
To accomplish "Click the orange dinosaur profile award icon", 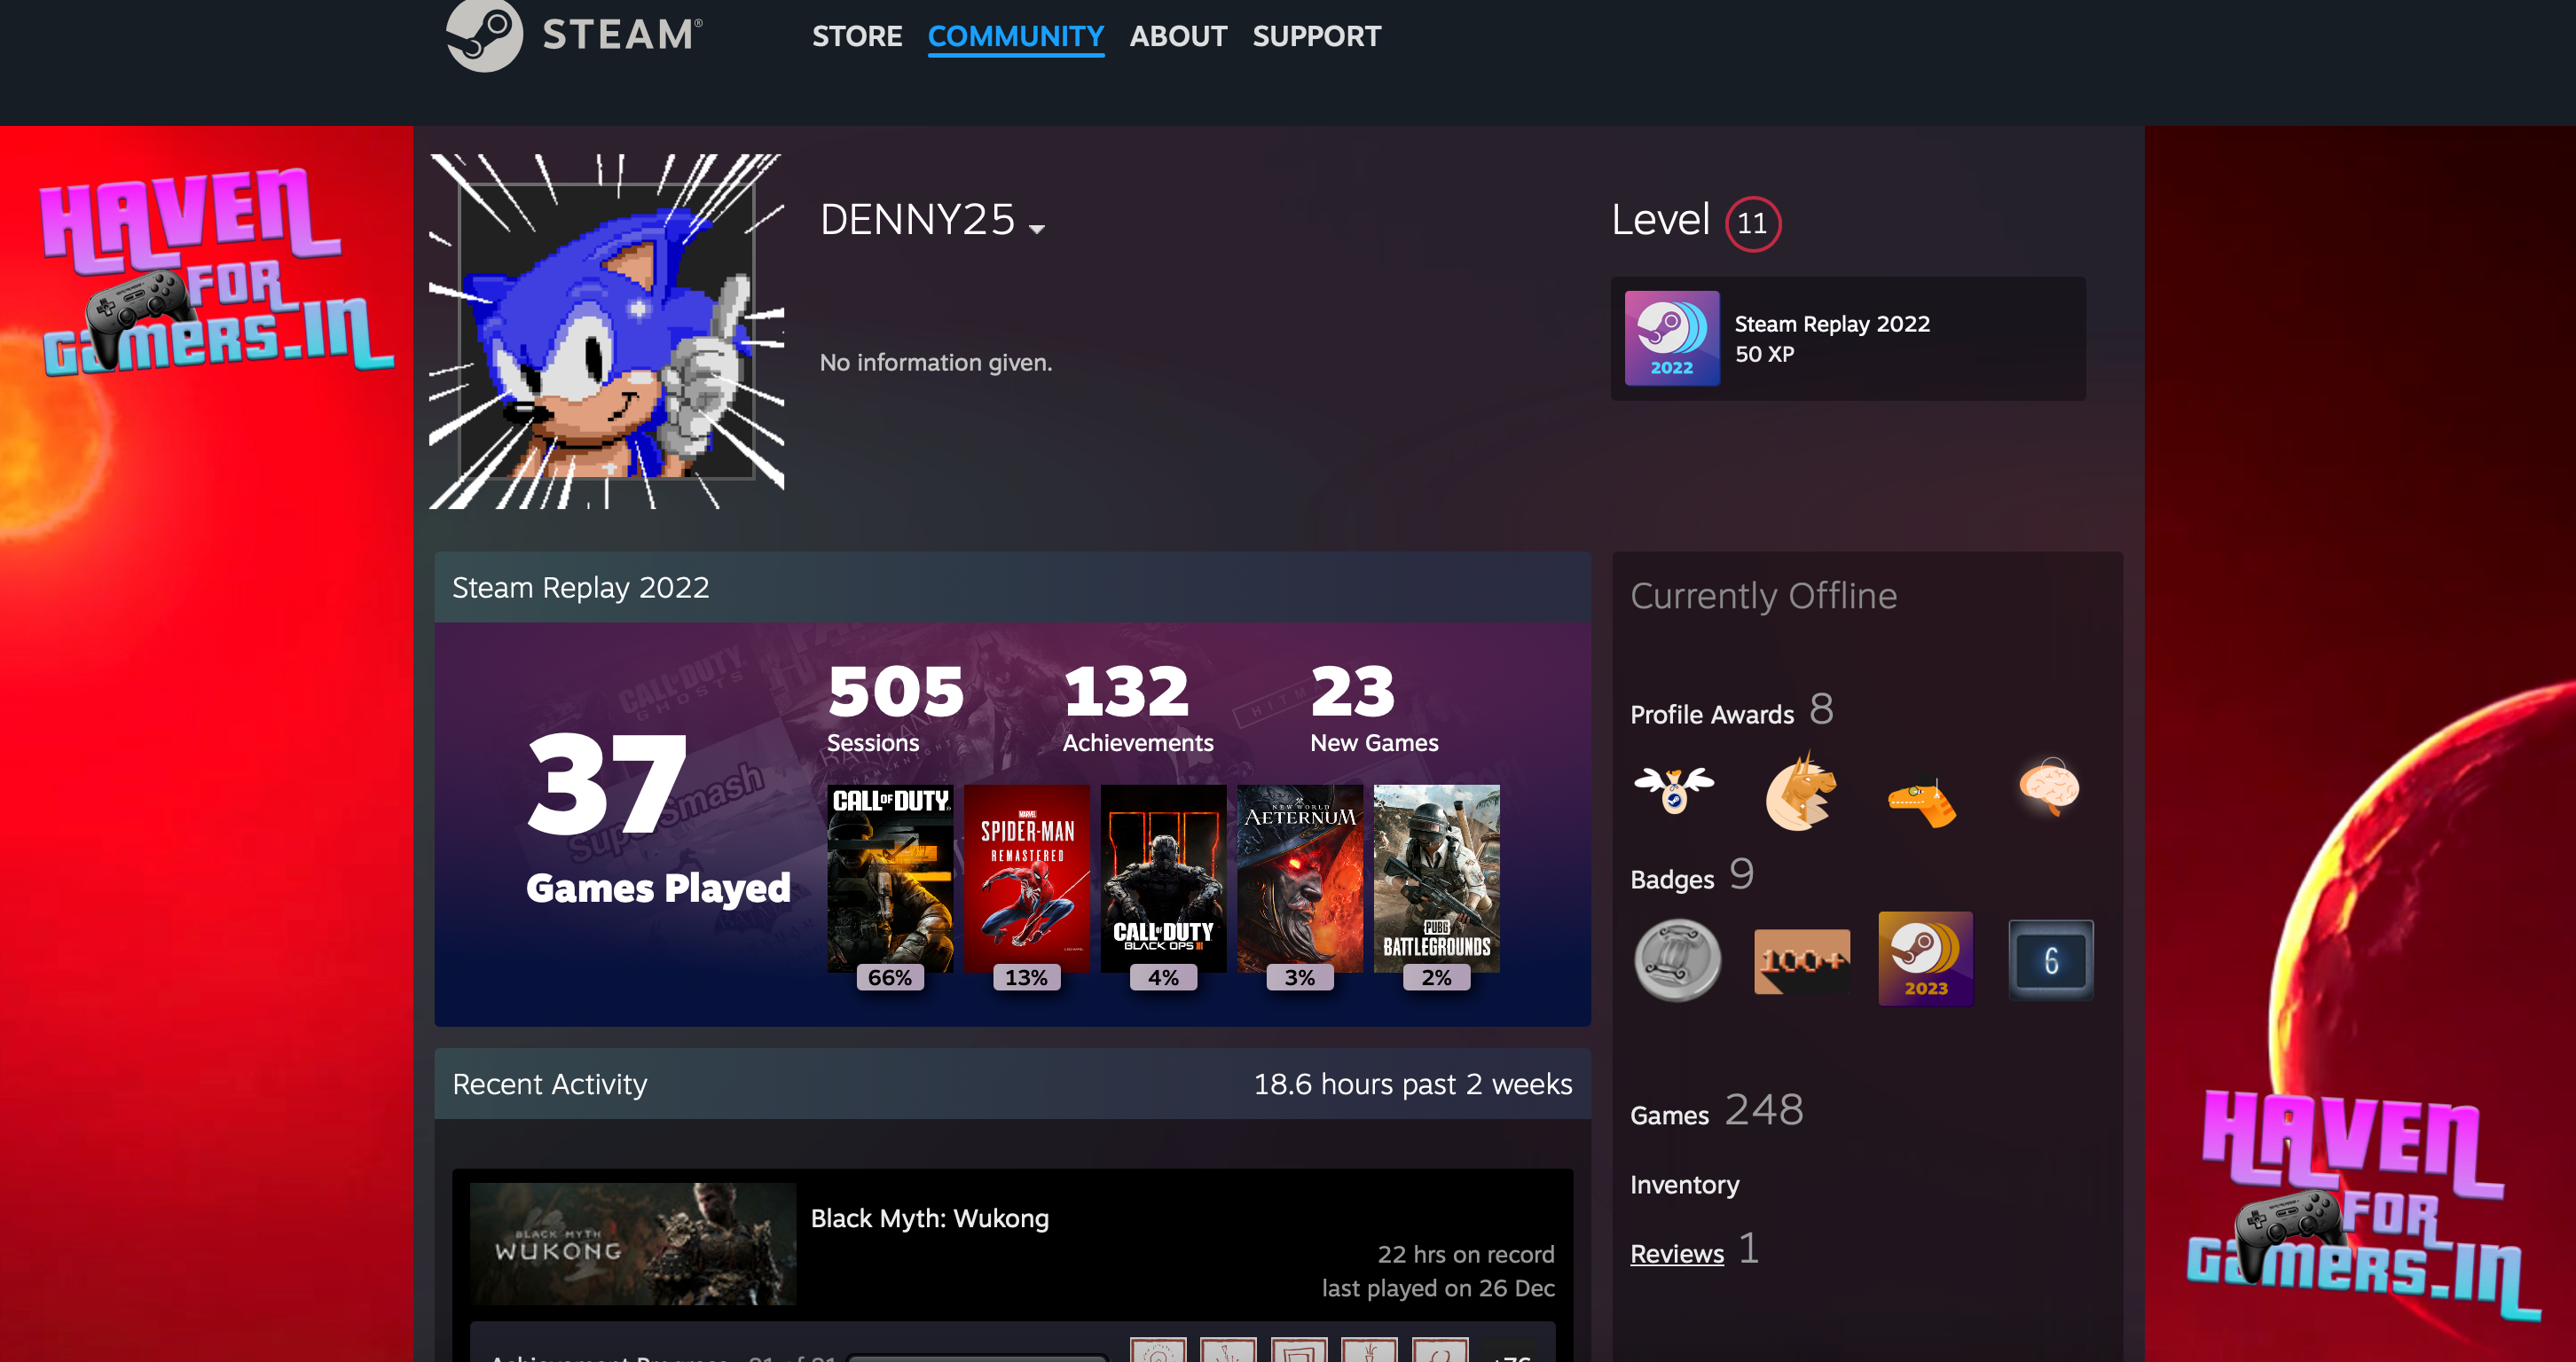I will 1922,802.
